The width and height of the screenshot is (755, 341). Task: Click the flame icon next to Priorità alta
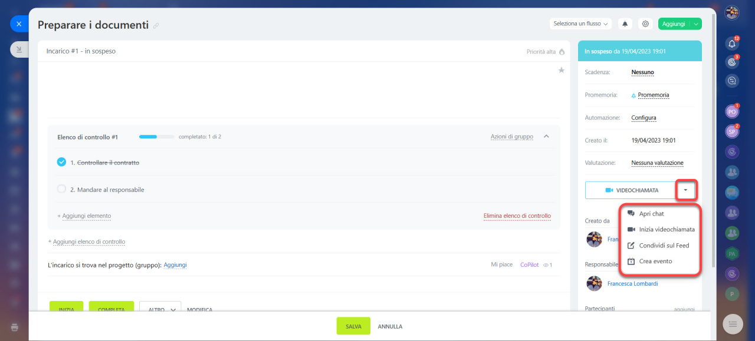coord(562,52)
